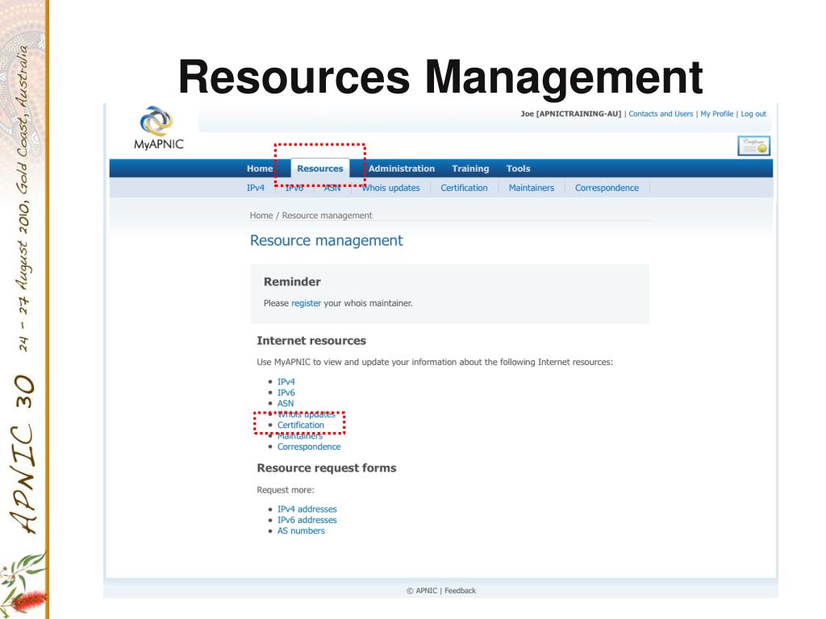Click the Joe [APNICTRAINING-AU] account name

coord(571,114)
